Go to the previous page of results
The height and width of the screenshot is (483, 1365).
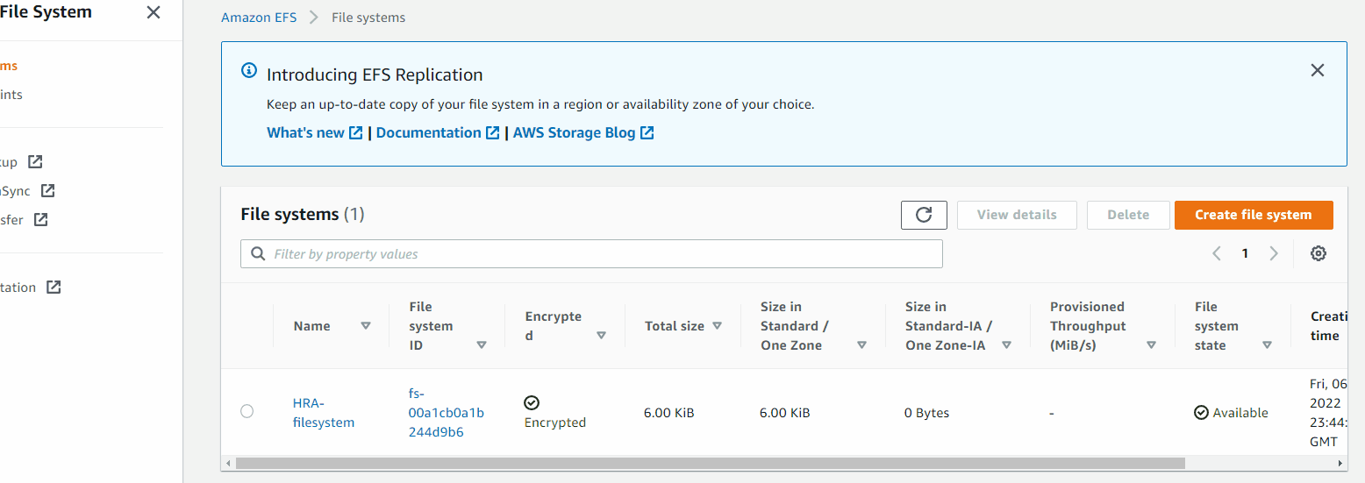[x=1217, y=253]
